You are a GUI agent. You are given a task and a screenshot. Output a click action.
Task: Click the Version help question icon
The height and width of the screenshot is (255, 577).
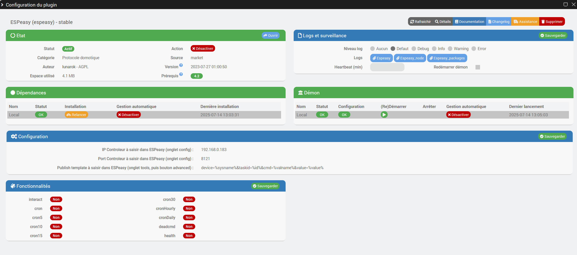point(181,65)
